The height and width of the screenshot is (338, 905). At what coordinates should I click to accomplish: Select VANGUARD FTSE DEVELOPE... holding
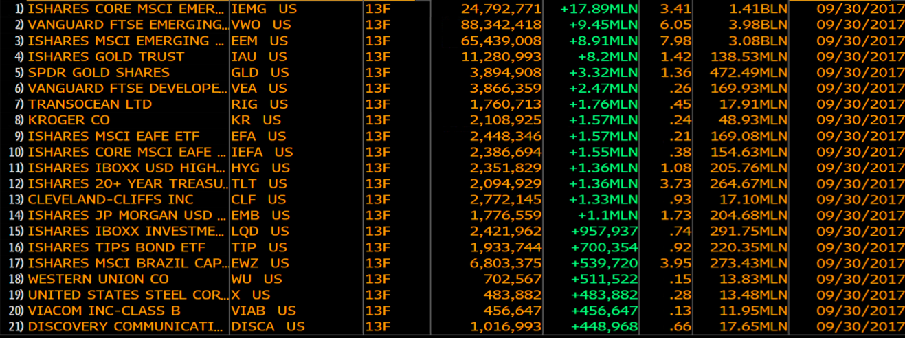pos(128,88)
